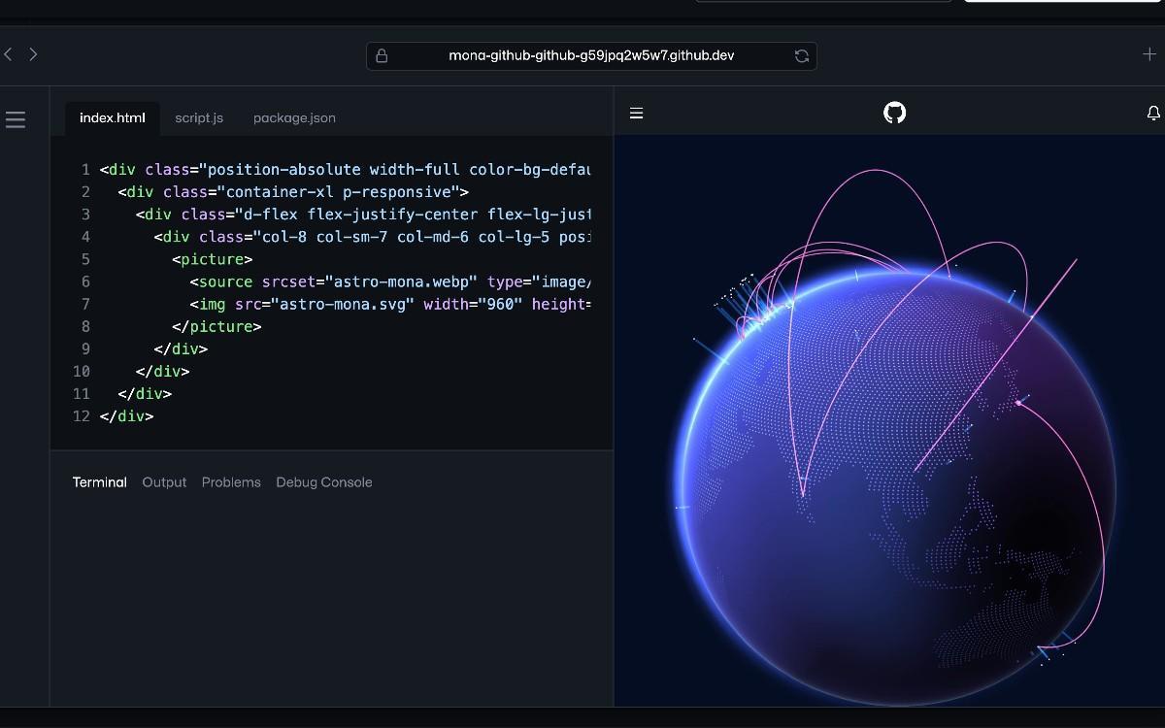The image size is (1165, 728).
Task: Click the forward navigation arrow
Action: pyautogui.click(x=33, y=54)
